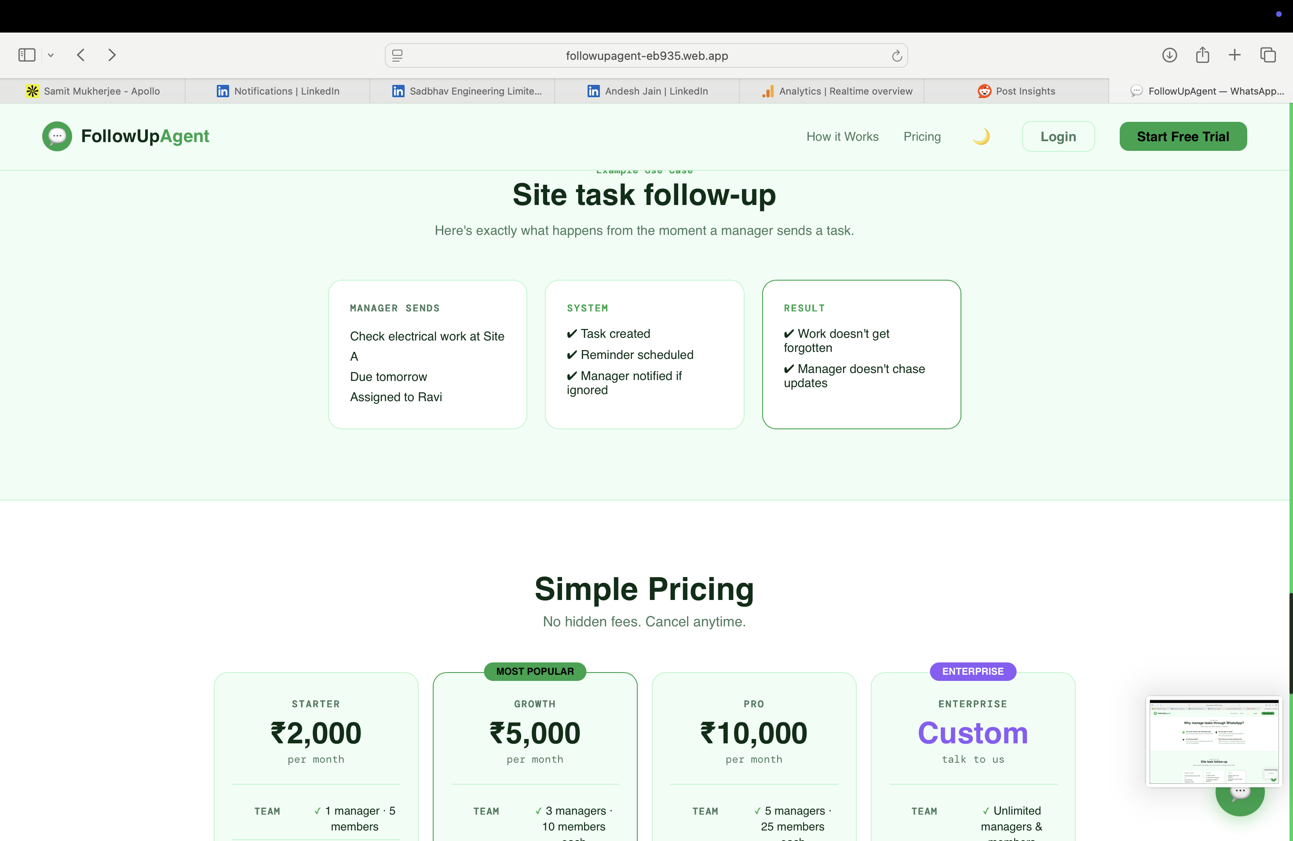Viewport: 1293px width, 841px height.
Task: Go to Pricing nav link
Action: 922,137
